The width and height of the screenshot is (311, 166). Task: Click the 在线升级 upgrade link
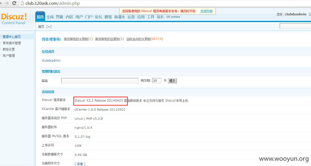pyautogui.click(x=206, y=11)
